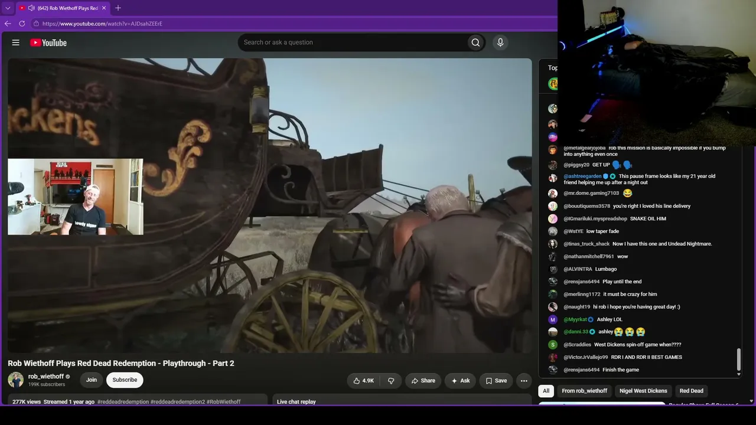This screenshot has width=756, height=425.
Task: Open @naught19's chat avatar
Action: (553, 307)
